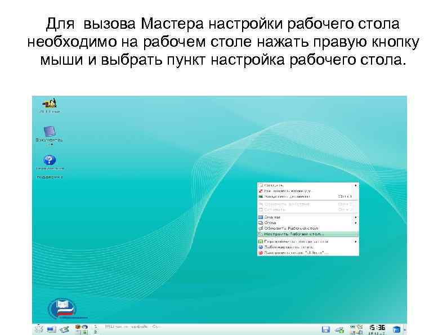Switch to desktop 1 in the pager
Screen dimensions: 447x335
[x=96, y=327]
